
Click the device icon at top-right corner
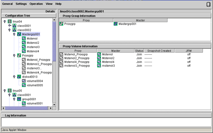click(x=209, y=4)
